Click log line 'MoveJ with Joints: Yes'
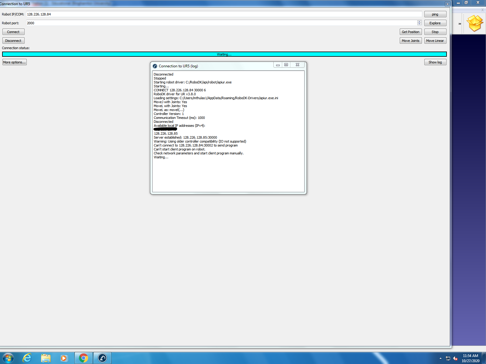Image resolution: width=486 pixels, height=364 pixels. point(170,102)
